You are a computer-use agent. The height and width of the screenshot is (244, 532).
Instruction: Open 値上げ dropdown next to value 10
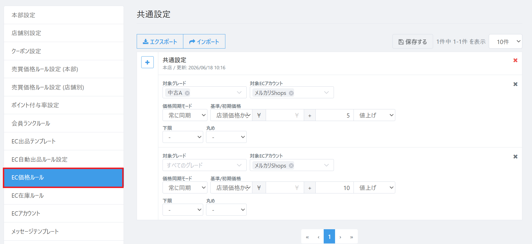[x=375, y=188]
